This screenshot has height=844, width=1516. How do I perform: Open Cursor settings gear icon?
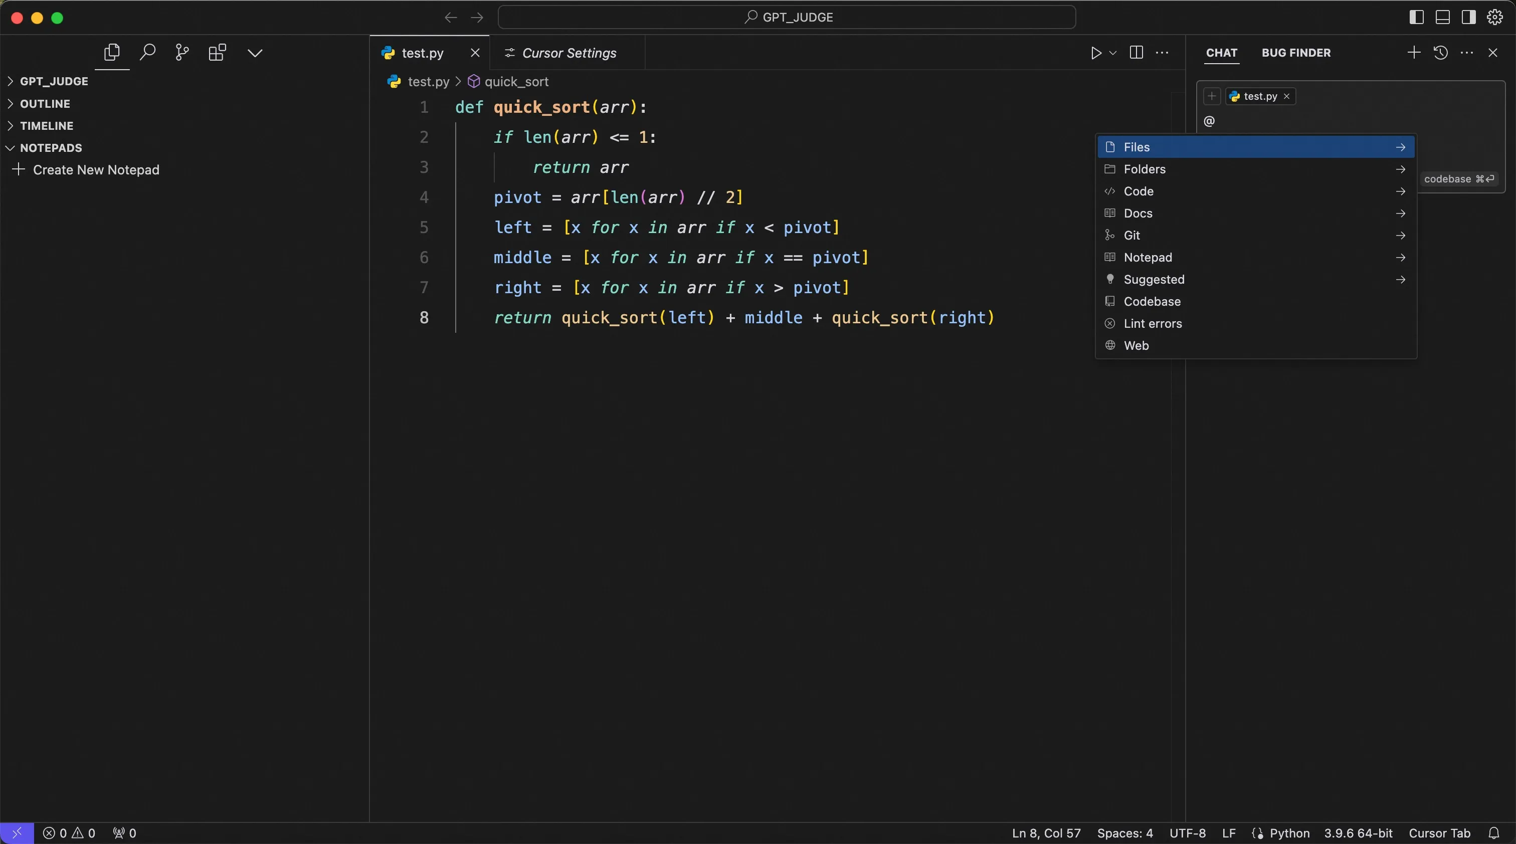1495,17
